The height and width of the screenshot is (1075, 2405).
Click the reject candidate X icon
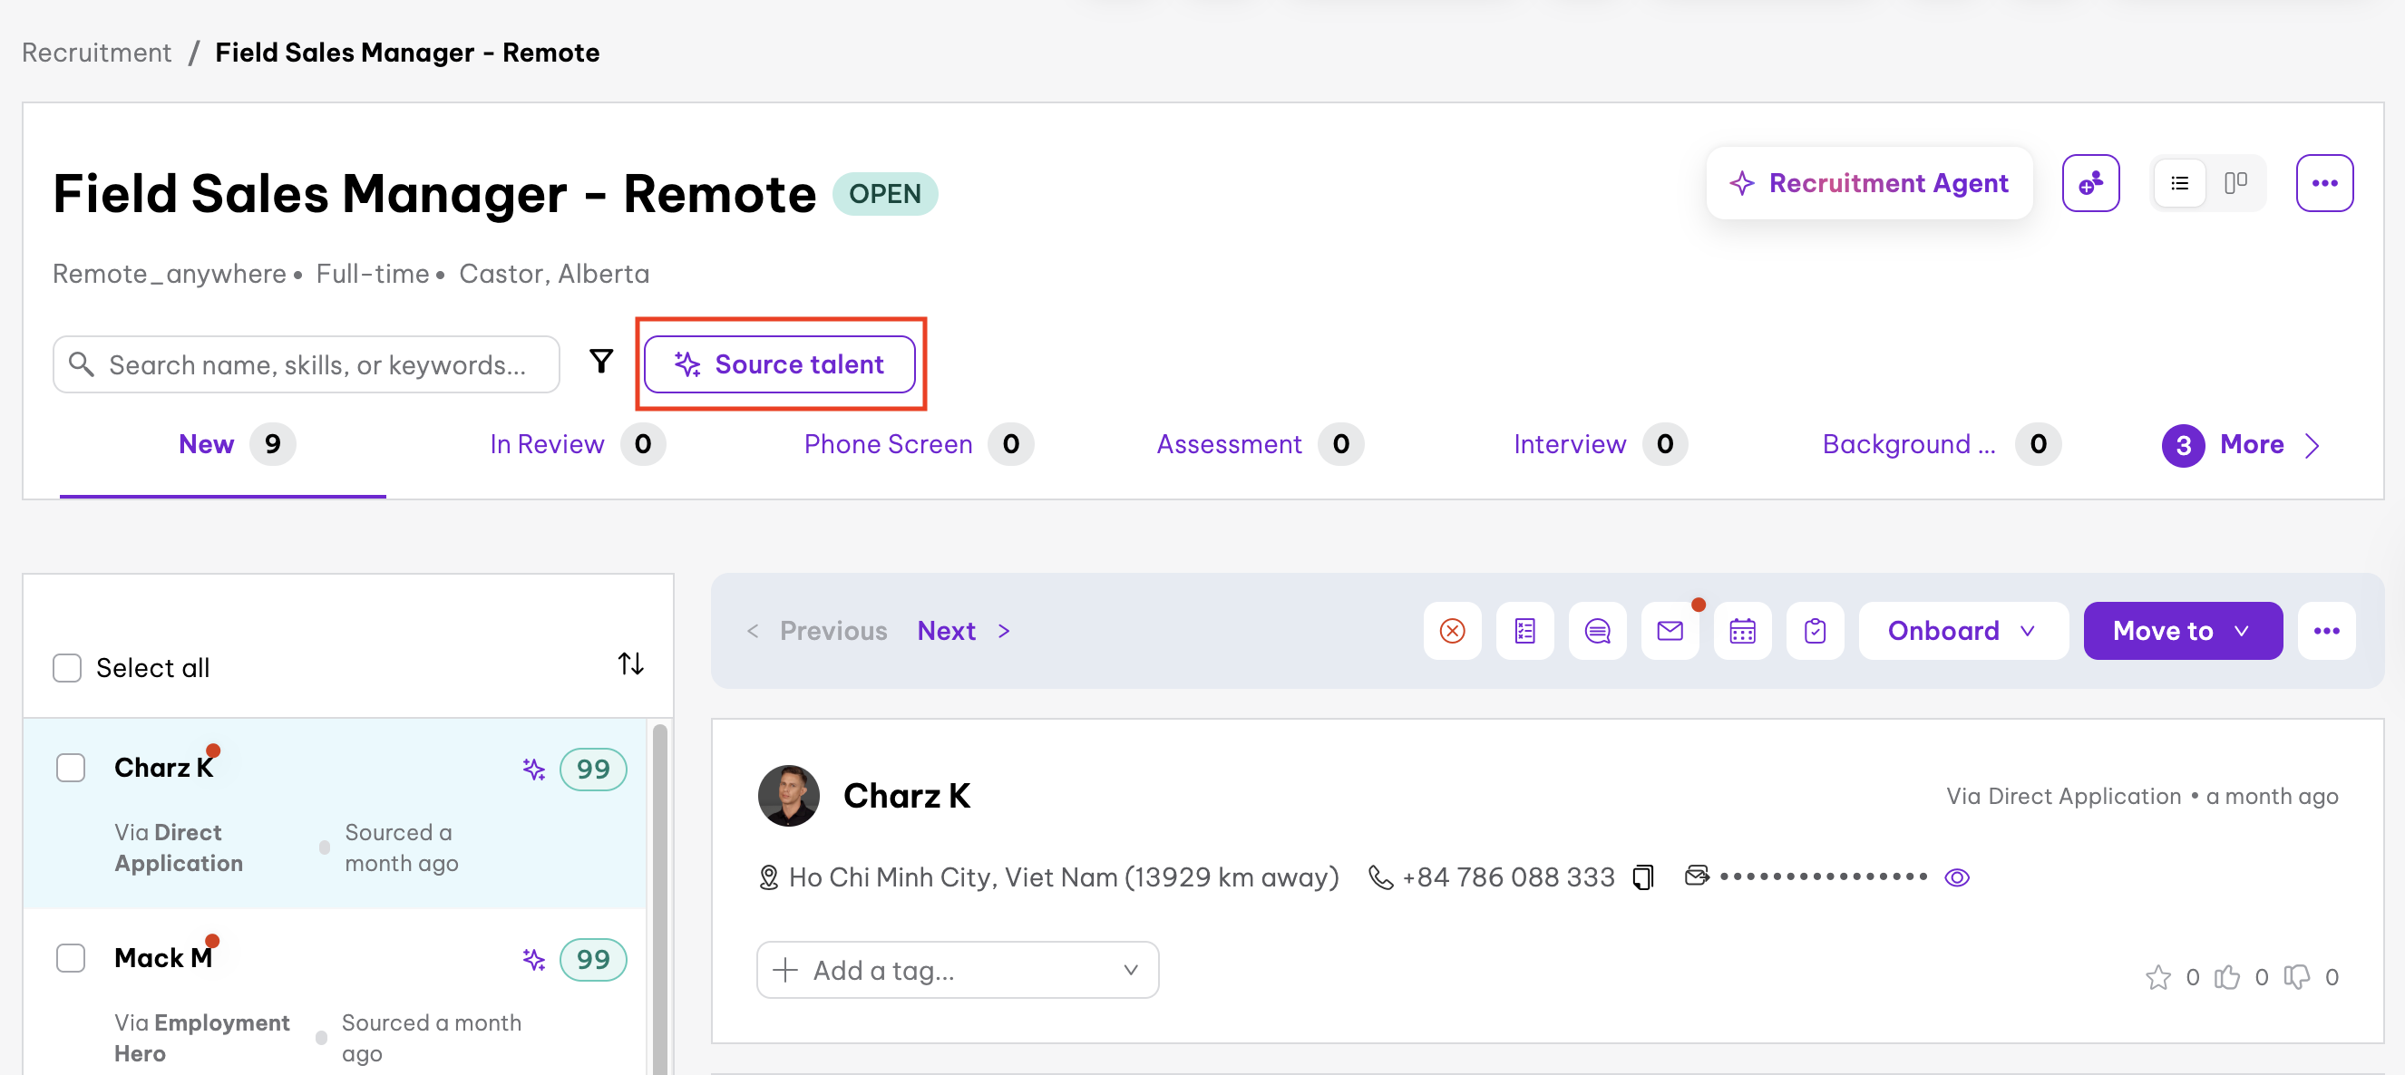[x=1452, y=632]
